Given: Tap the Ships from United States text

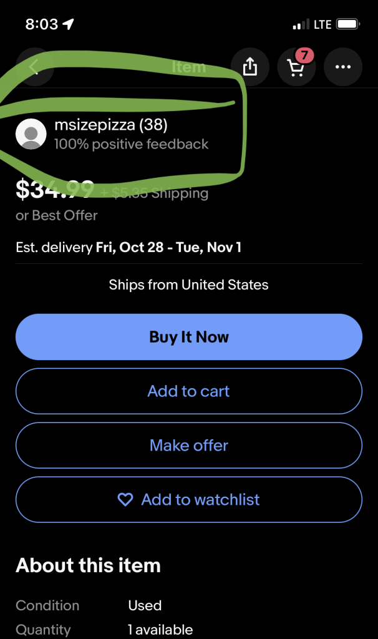Looking at the screenshot, I should pos(188,285).
